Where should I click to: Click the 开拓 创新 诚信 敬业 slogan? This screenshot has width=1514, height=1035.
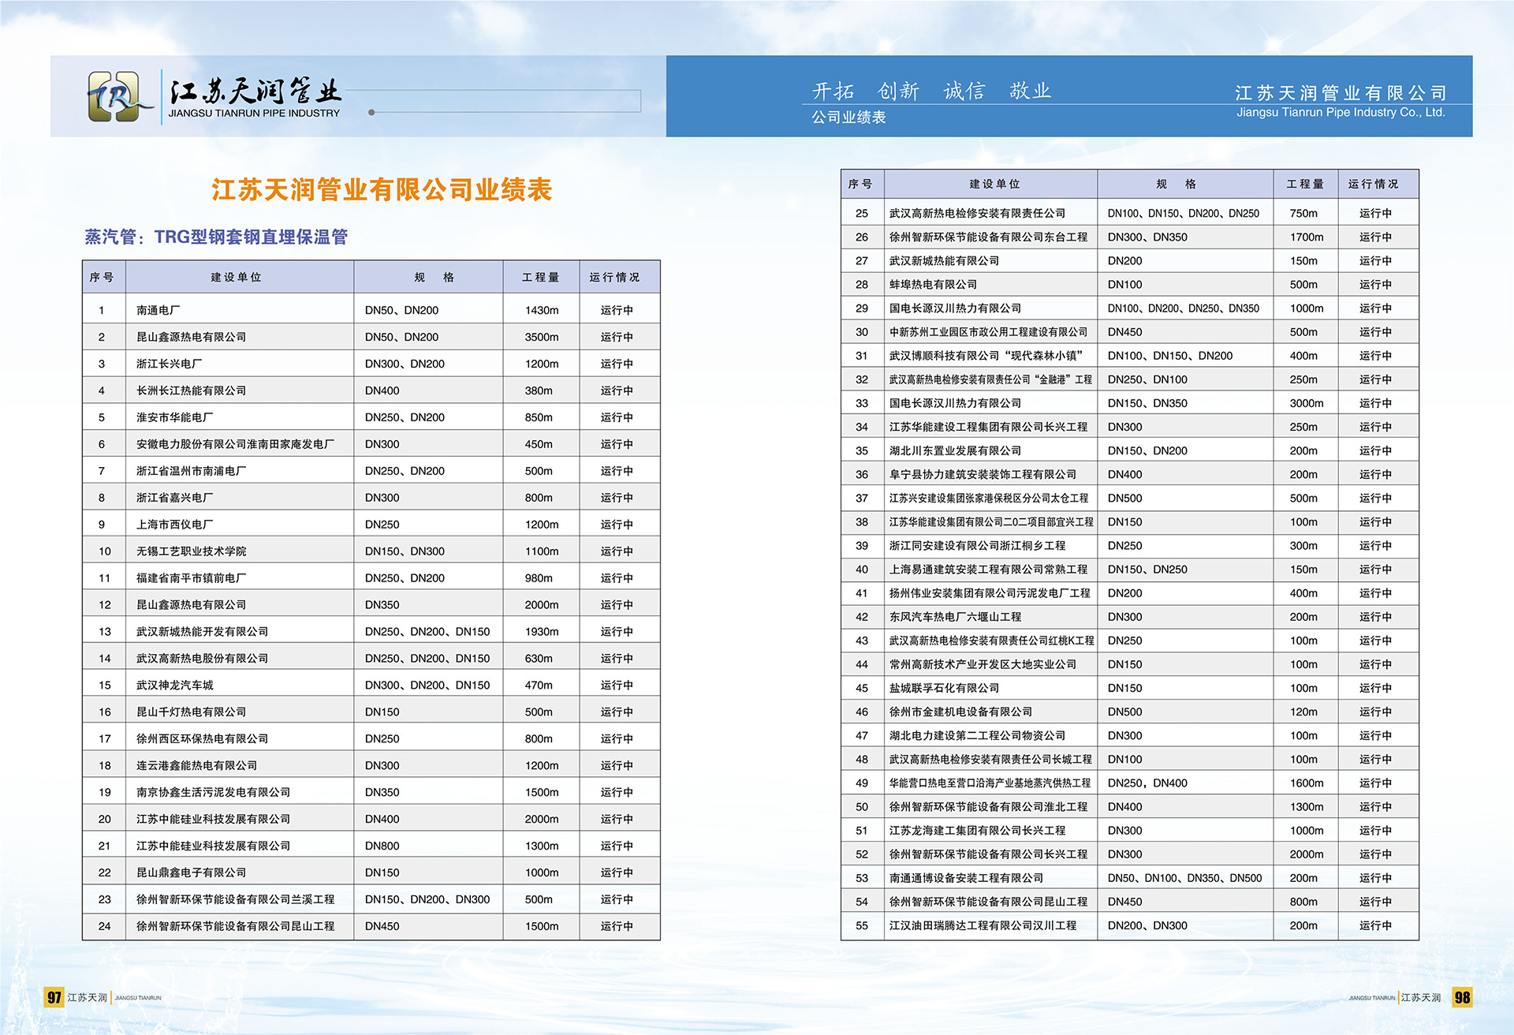pos(931,91)
